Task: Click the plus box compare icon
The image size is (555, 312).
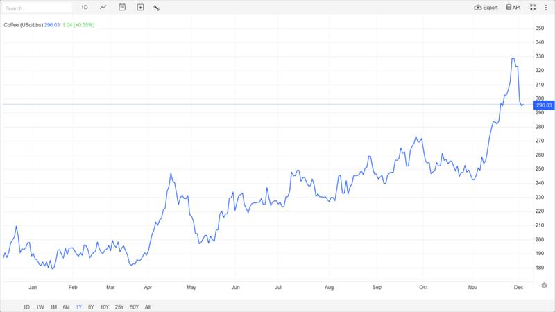Action: click(x=140, y=8)
